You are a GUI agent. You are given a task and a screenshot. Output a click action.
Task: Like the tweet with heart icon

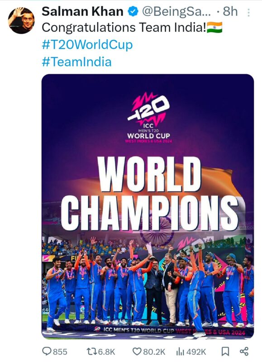137,352
